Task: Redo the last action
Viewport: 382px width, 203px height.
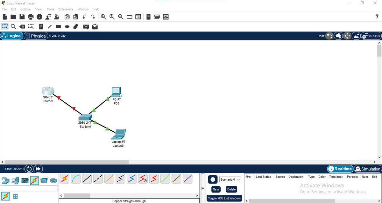Action: tap(93, 17)
